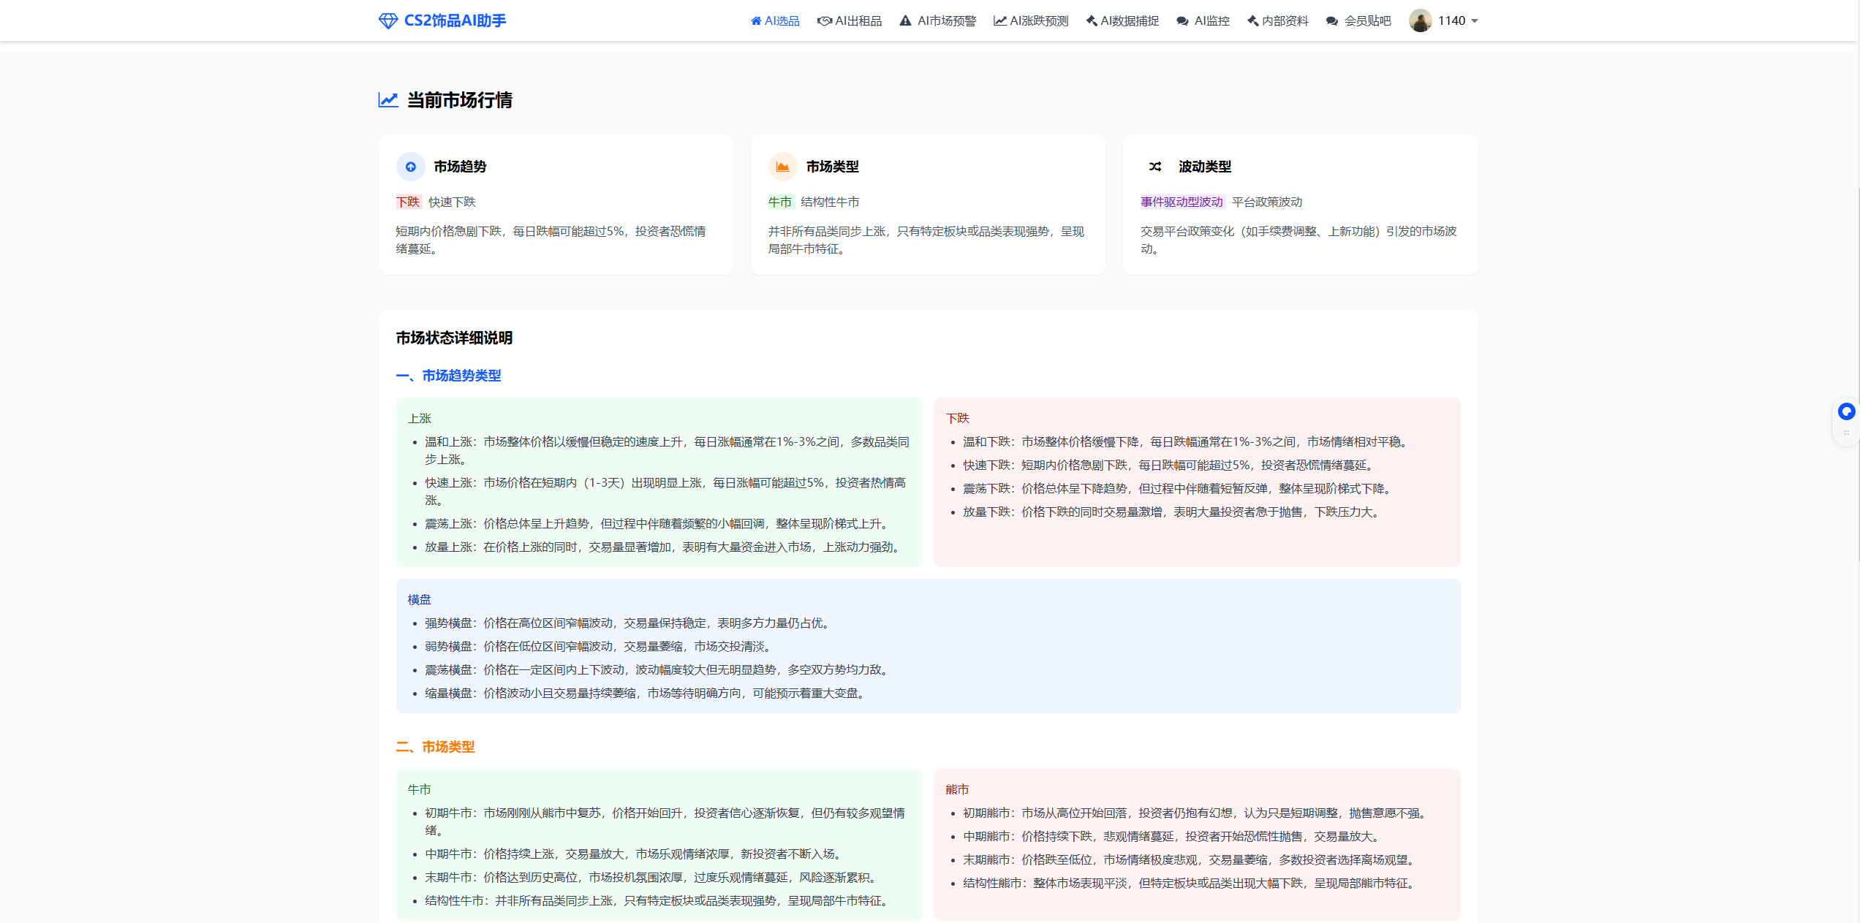Open the 内部资料 navigation link
This screenshot has width=1860, height=923.
1285,20
